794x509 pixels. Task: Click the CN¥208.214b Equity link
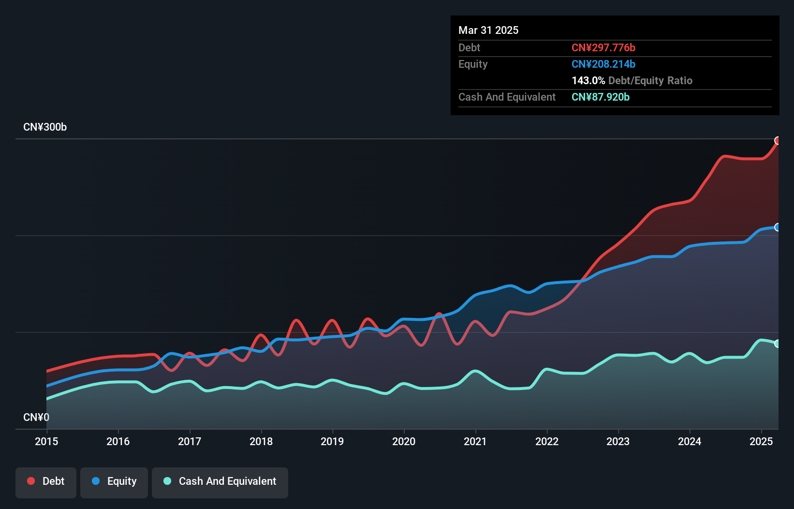coord(603,64)
